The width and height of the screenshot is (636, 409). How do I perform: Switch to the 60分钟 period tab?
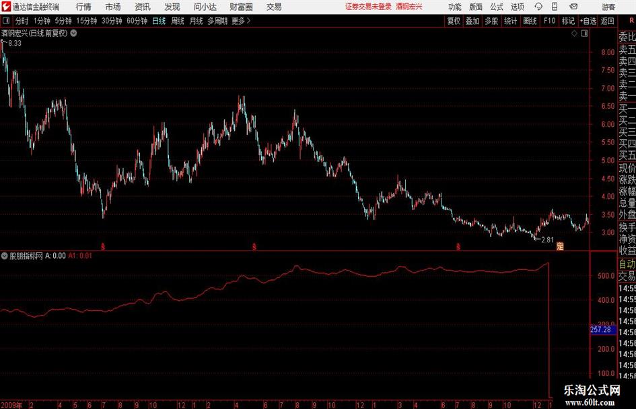click(137, 21)
